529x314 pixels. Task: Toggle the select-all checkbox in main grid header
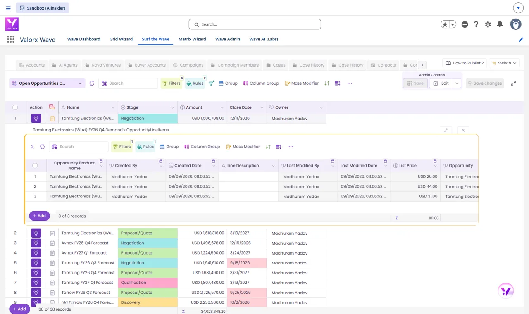tap(15, 107)
